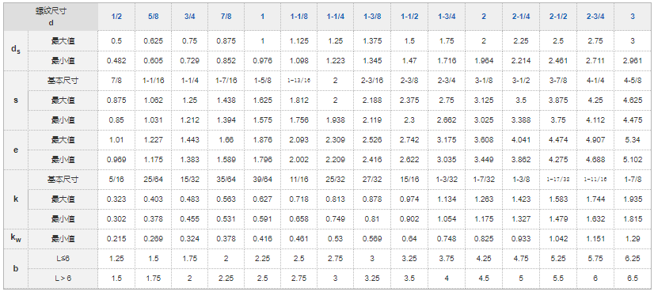Select the e parameter row label
This screenshot has width=654, height=292.
coord(16,150)
